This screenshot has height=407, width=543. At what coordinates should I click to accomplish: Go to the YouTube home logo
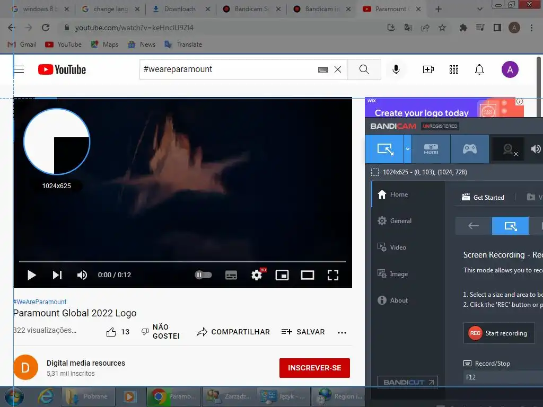[62, 69]
